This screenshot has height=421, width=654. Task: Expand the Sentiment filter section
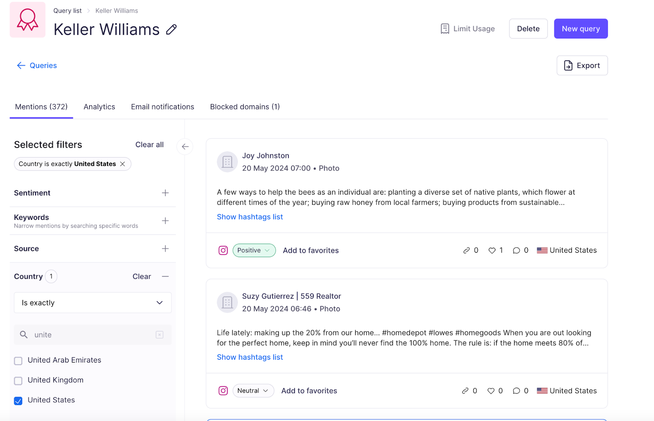[x=165, y=193]
